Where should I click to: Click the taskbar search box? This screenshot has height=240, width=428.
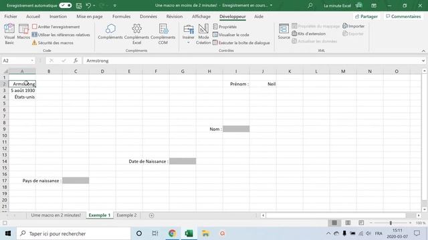click(74, 233)
